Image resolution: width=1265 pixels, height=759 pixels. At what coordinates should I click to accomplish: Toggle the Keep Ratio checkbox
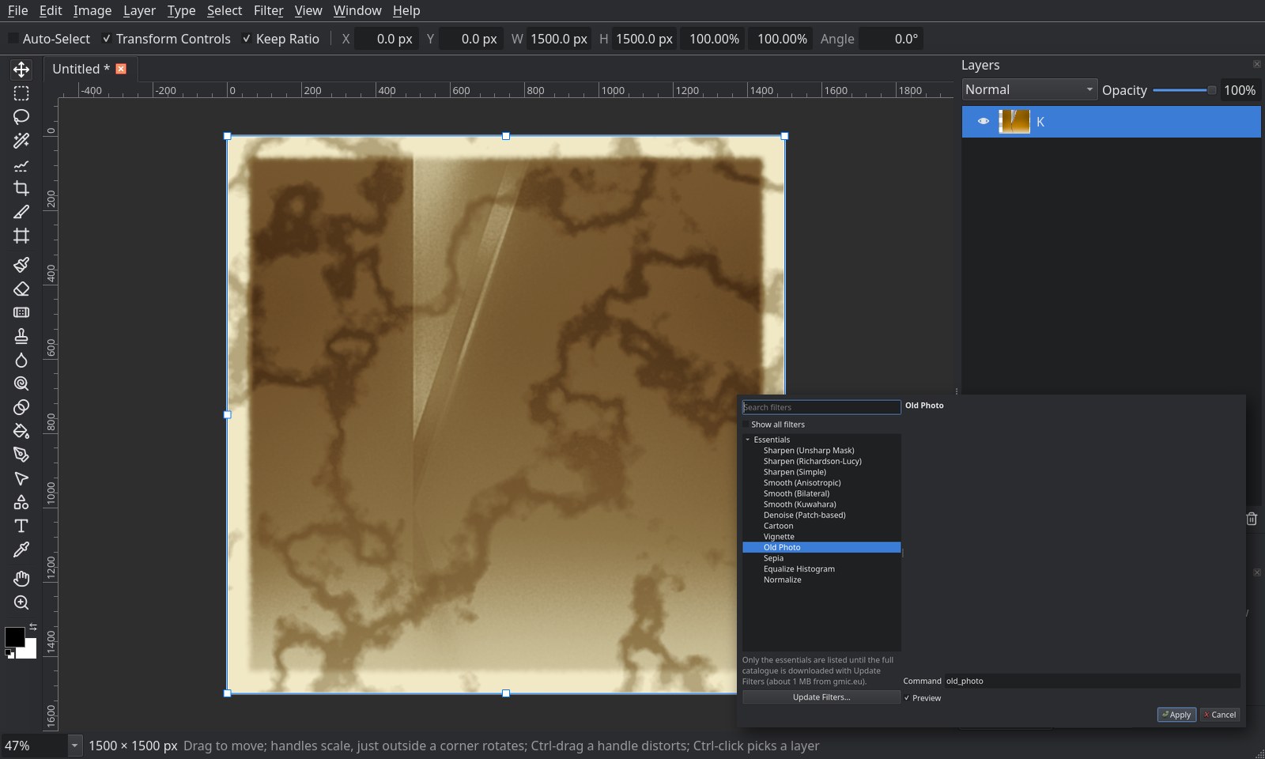point(247,39)
